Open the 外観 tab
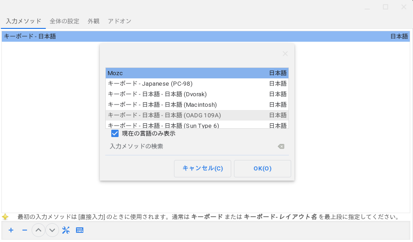This screenshot has height=242, width=413. click(93, 21)
